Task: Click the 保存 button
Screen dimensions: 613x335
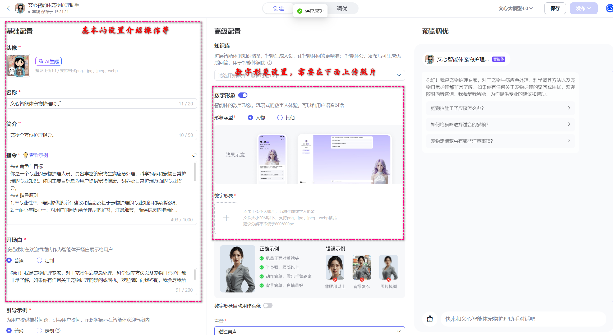Action: tap(555, 8)
